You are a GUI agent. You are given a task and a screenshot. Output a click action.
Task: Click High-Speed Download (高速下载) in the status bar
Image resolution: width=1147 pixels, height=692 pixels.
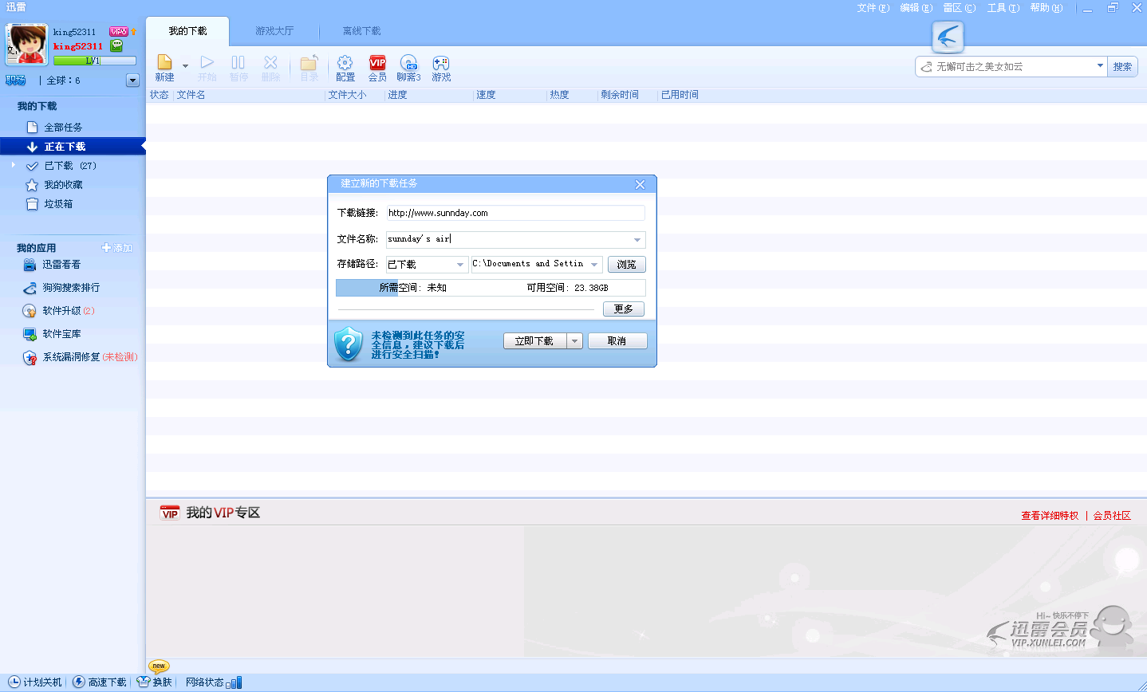click(100, 682)
